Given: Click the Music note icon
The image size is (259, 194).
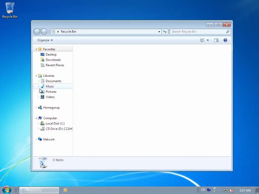Looking at the screenshot, I should click(x=42, y=86).
